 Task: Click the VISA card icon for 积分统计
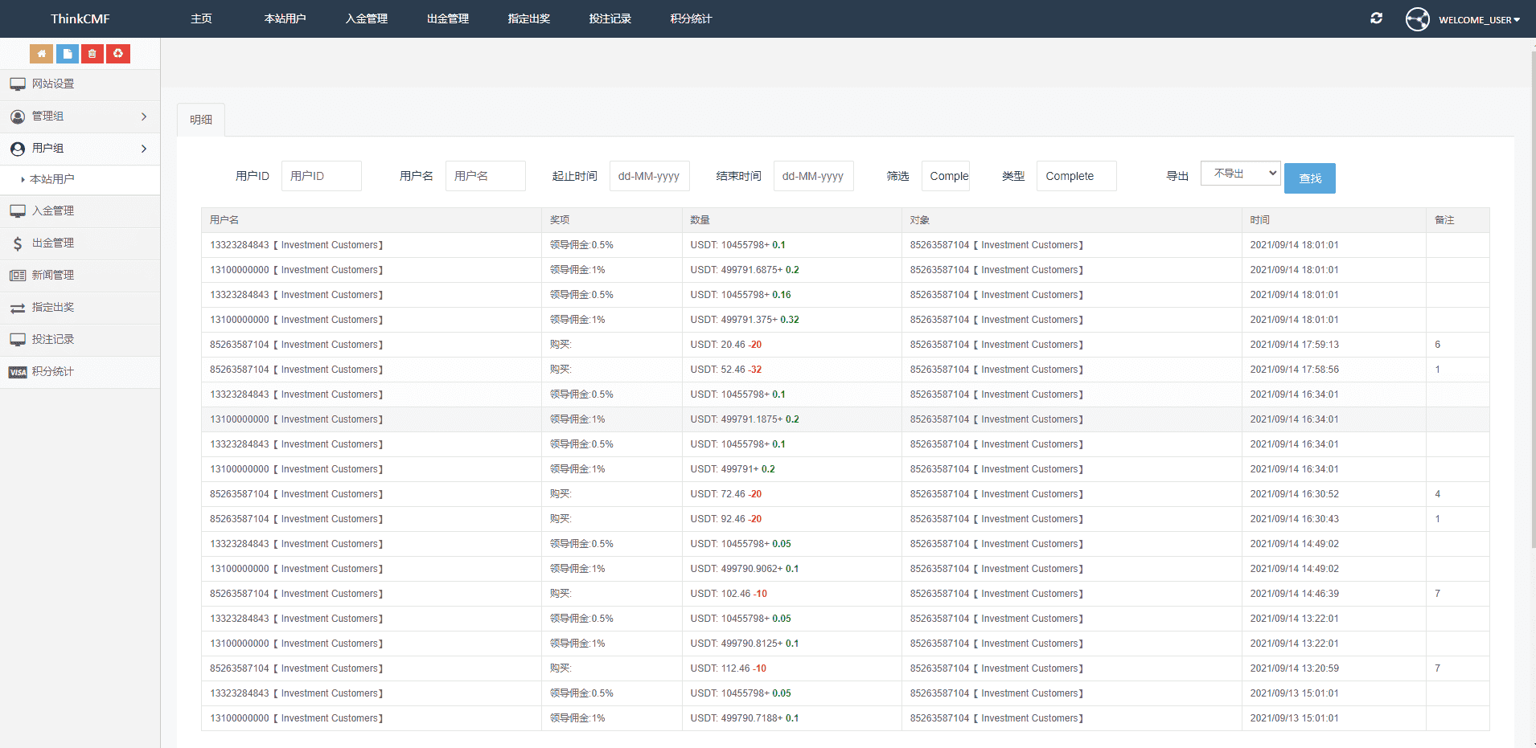(x=18, y=372)
